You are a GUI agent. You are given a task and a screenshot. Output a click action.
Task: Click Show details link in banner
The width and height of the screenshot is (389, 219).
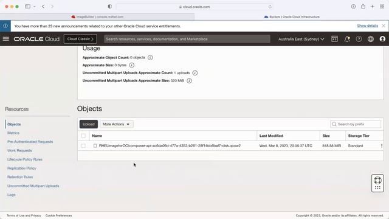(x=367, y=26)
